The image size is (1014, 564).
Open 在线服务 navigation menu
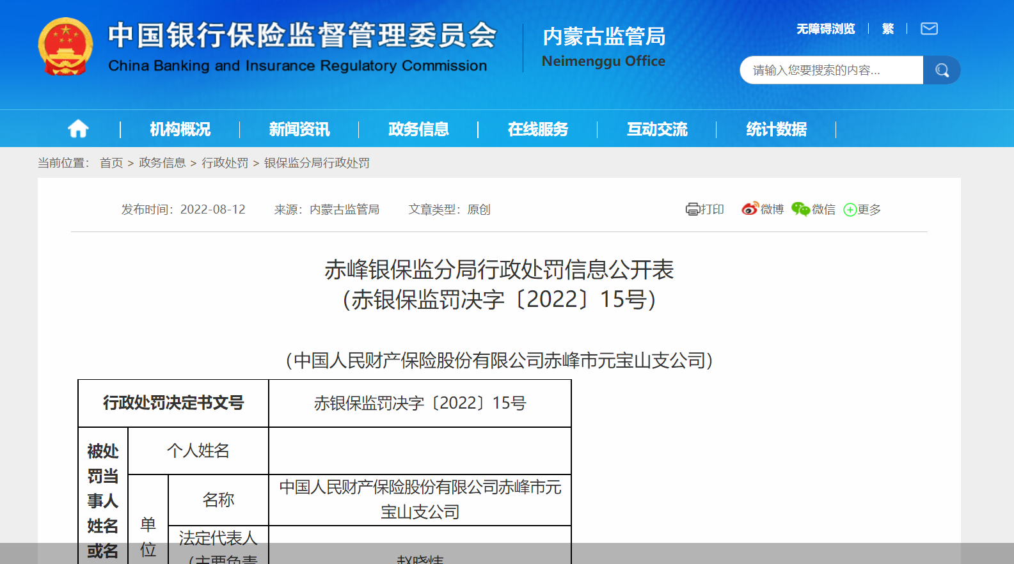537,129
